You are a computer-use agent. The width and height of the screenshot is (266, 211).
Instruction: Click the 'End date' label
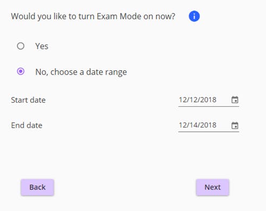(27, 125)
